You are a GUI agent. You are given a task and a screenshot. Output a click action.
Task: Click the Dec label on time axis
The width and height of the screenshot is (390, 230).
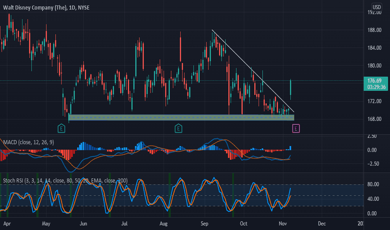point(322,224)
